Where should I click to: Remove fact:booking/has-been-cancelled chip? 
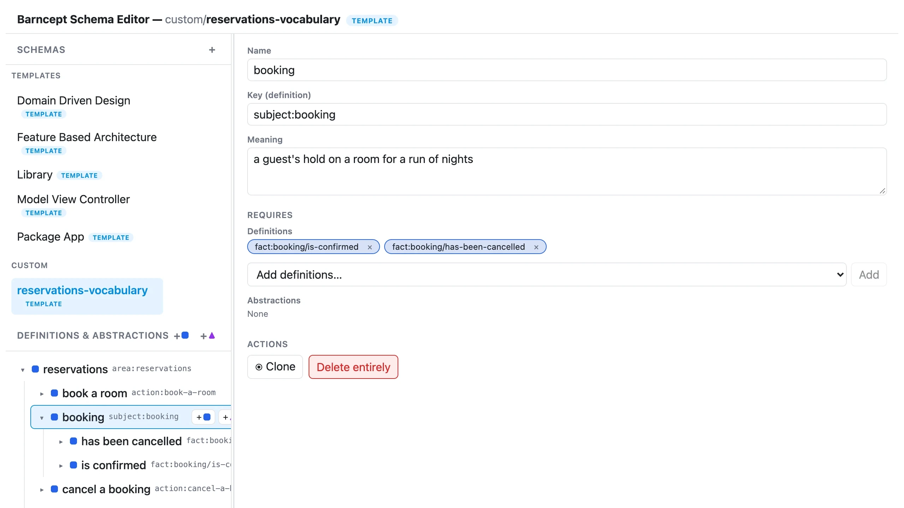coord(536,247)
